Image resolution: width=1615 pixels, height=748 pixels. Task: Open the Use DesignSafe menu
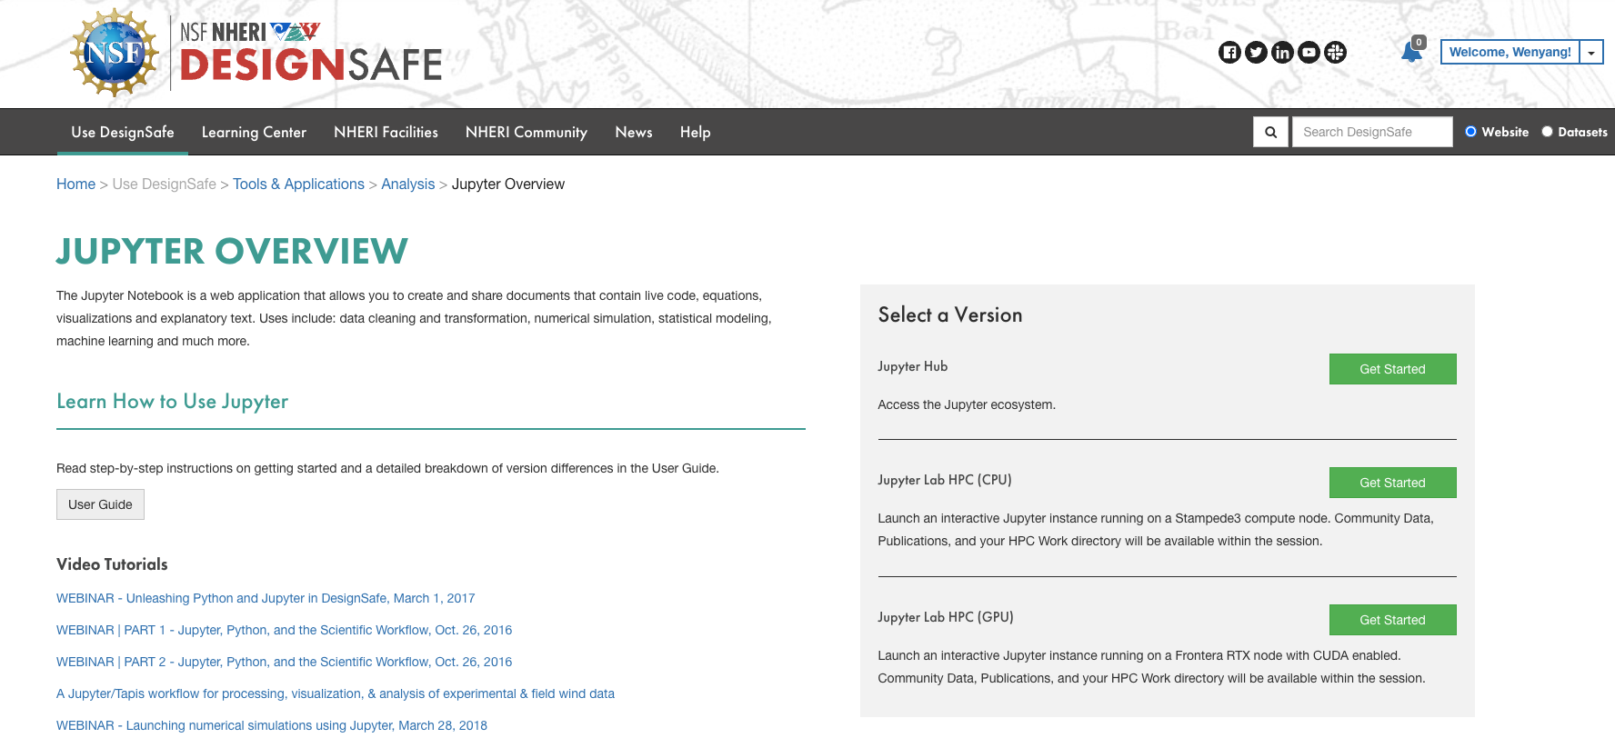(x=123, y=132)
